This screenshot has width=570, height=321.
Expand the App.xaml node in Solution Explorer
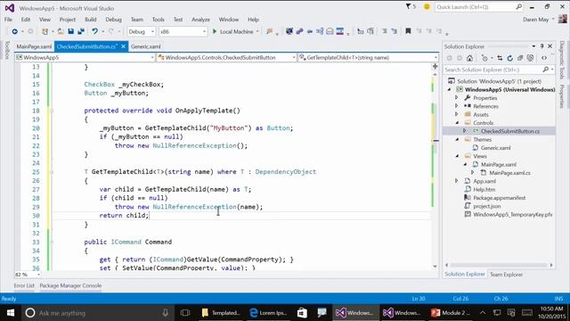[457, 181]
